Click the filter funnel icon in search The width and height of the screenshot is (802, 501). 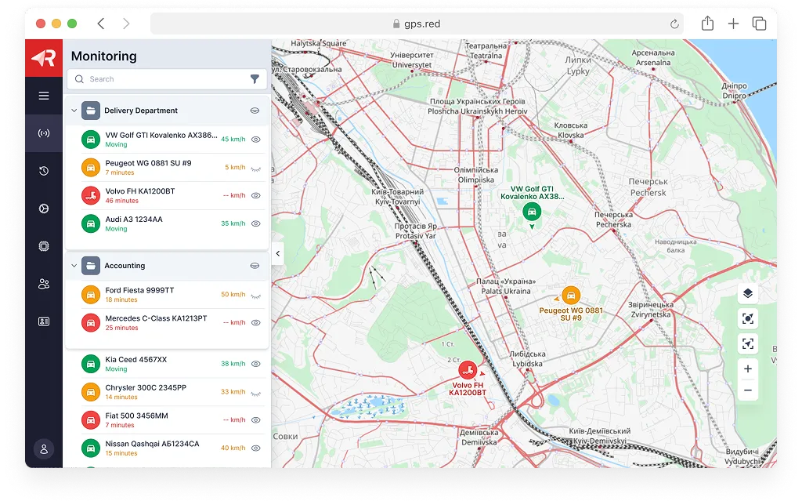[255, 79]
